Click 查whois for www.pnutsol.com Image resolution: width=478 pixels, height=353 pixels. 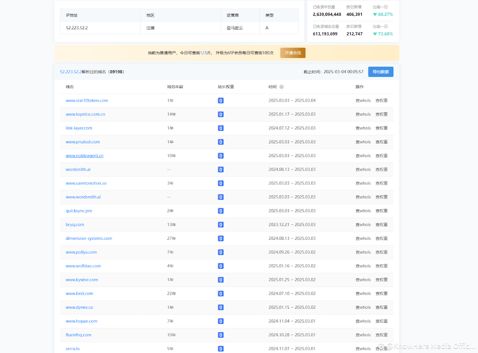[x=363, y=142]
